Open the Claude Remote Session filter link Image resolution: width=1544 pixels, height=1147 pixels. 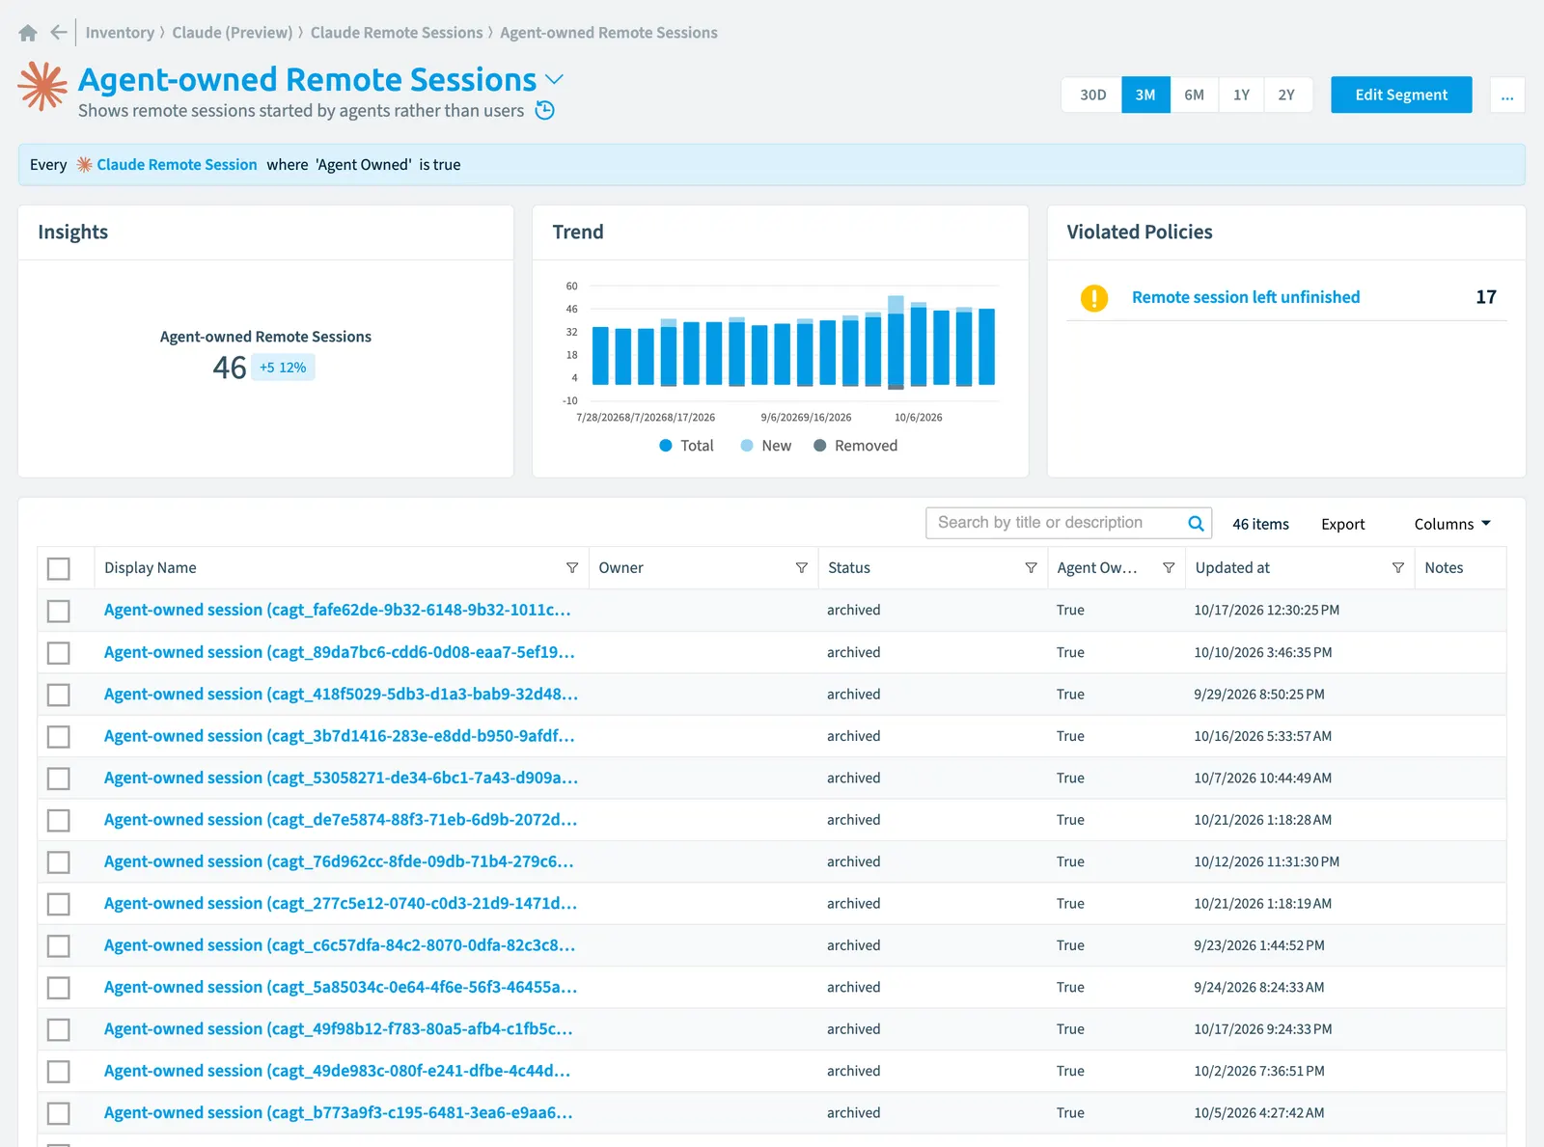[x=177, y=165]
